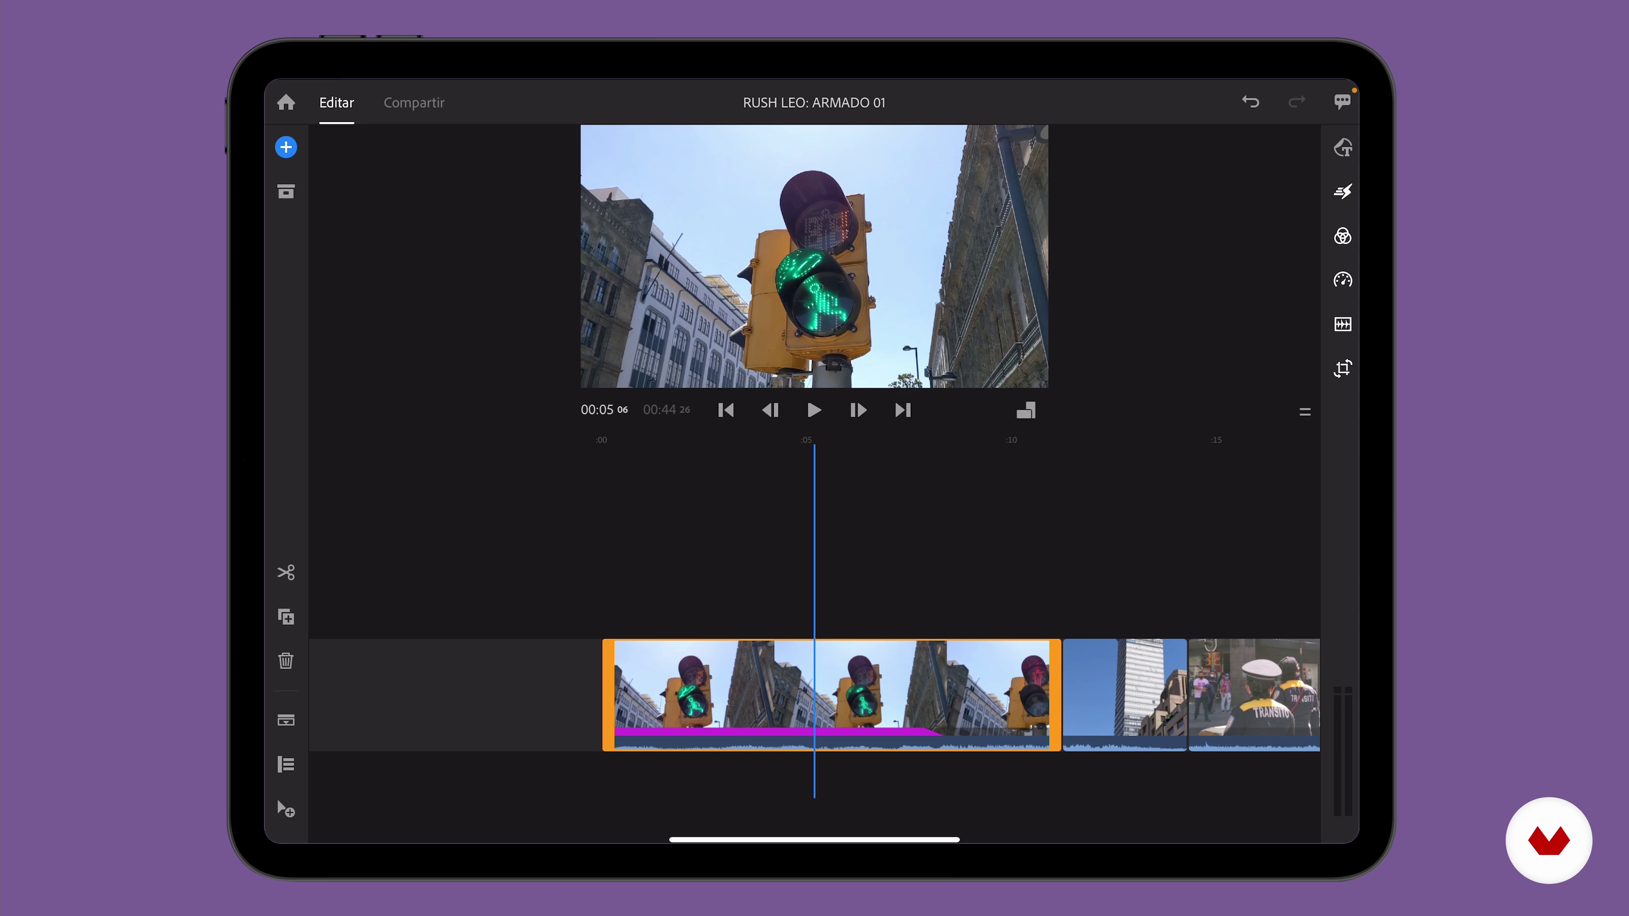Click the blue add media plus button
This screenshot has height=916, width=1629.
(286, 147)
